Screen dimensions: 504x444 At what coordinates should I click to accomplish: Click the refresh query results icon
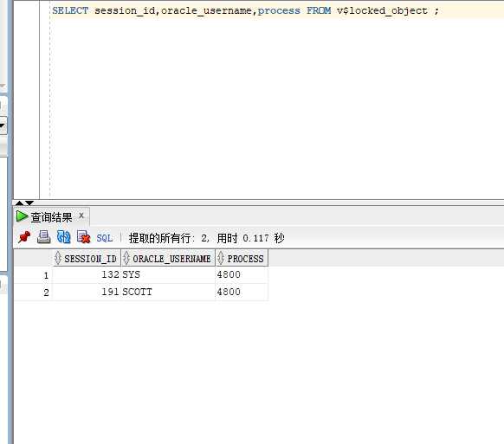point(63,237)
